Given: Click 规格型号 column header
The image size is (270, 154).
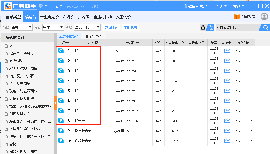Looking at the screenshot, I should (133, 42).
